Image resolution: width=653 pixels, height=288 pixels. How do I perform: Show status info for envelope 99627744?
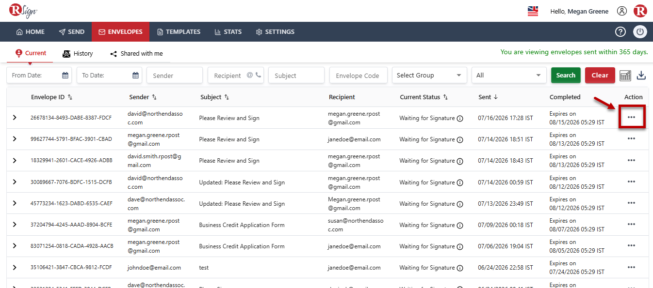tap(460, 139)
